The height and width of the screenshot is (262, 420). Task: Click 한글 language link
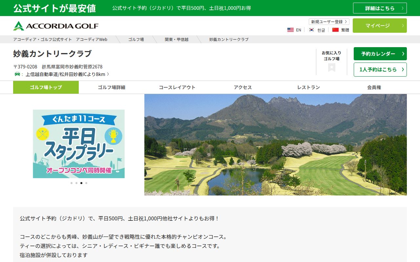point(321,30)
